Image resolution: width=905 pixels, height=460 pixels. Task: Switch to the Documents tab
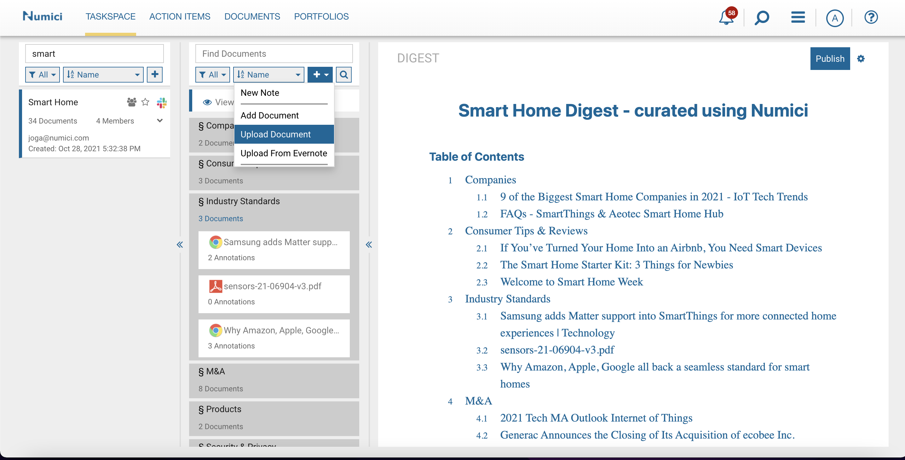(252, 16)
